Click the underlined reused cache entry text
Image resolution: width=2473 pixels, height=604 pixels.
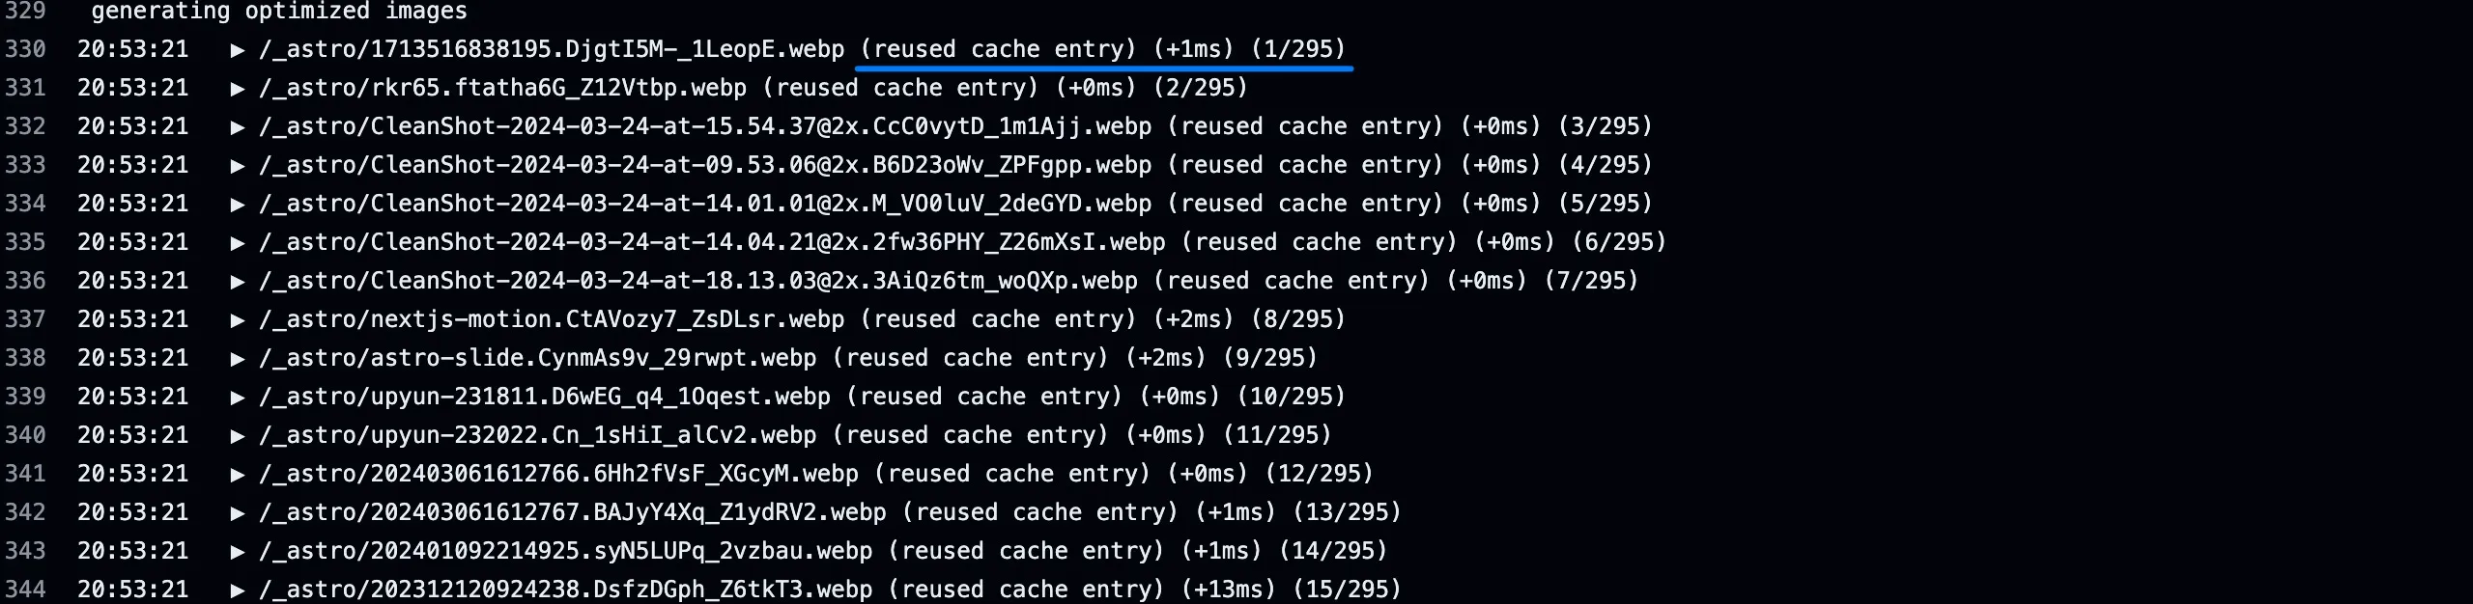pyautogui.click(x=998, y=49)
